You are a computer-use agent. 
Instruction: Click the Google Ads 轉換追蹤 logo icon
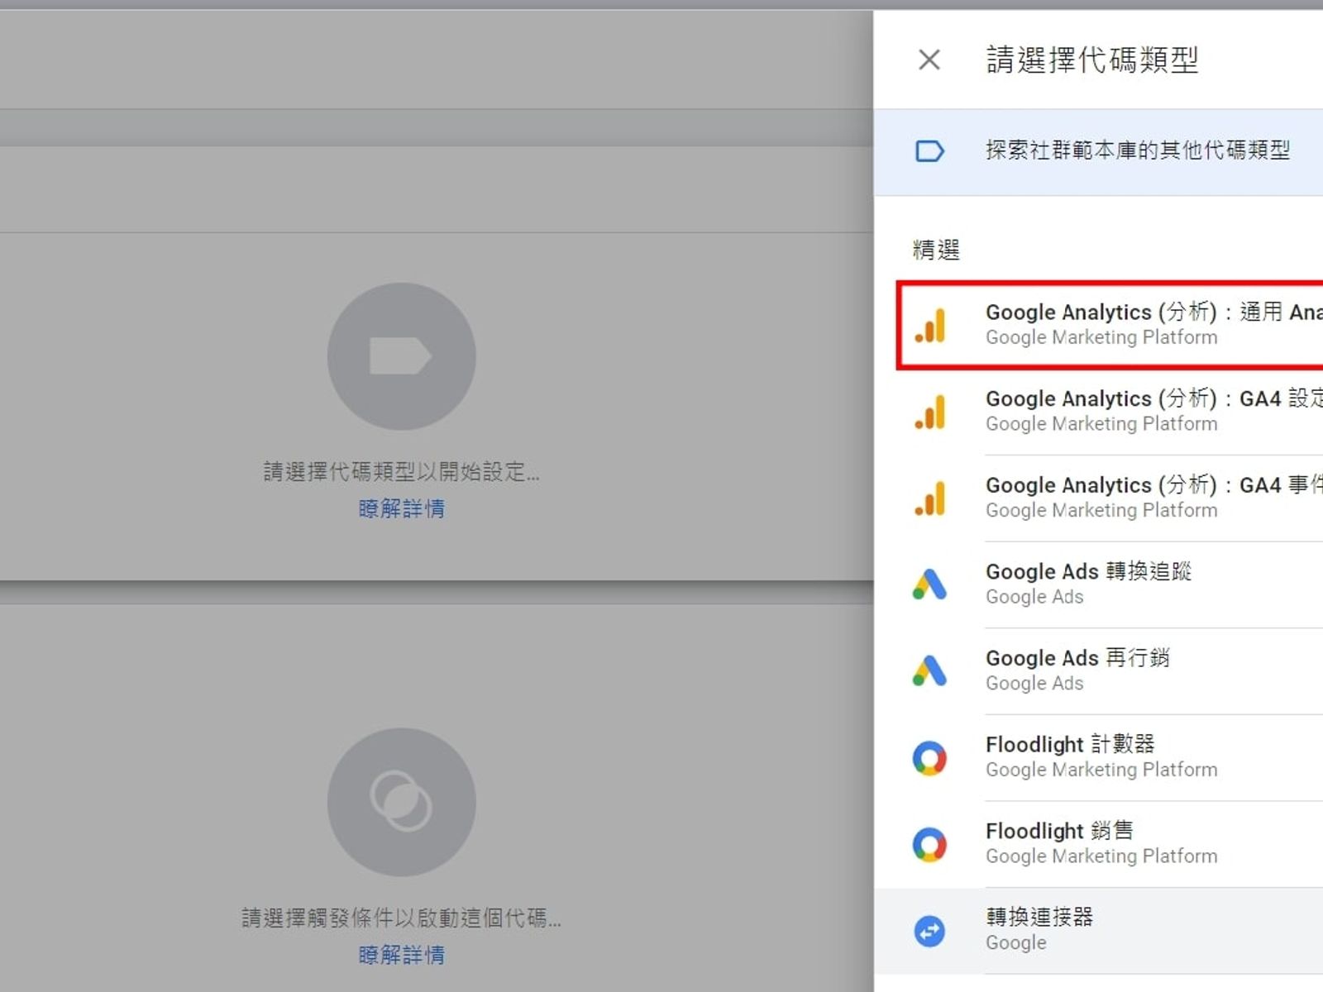coord(929,584)
